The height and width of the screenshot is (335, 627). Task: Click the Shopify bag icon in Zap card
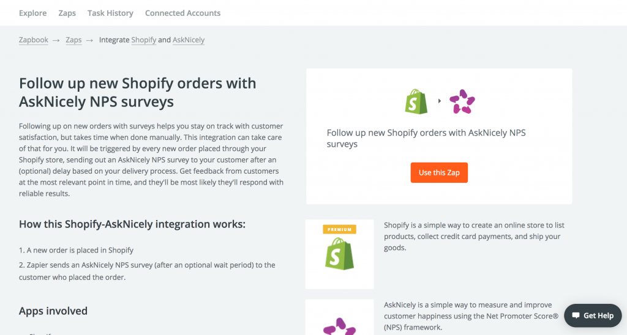coord(416,101)
